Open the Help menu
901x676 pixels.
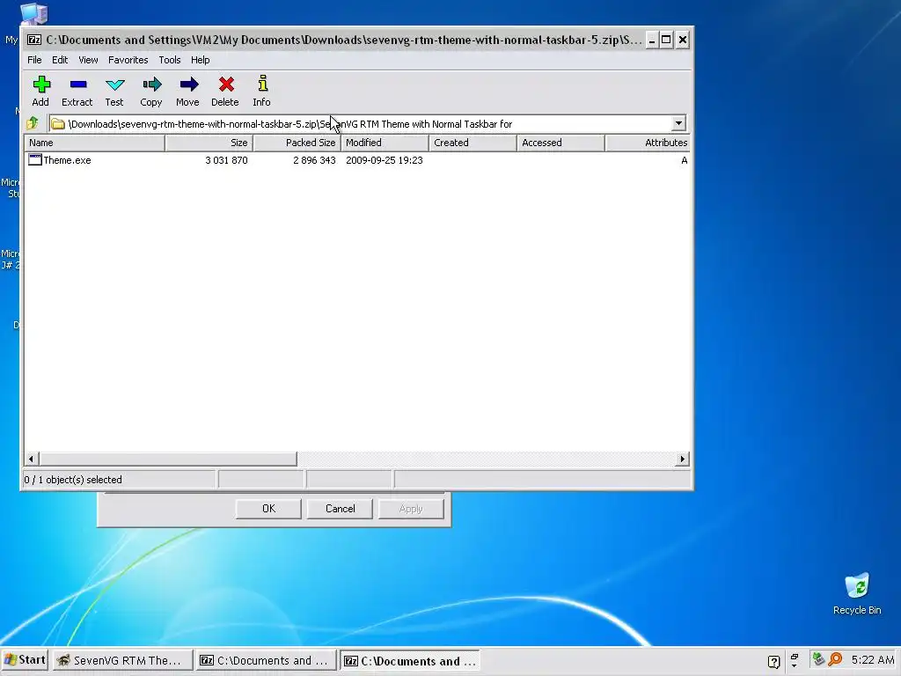click(200, 60)
